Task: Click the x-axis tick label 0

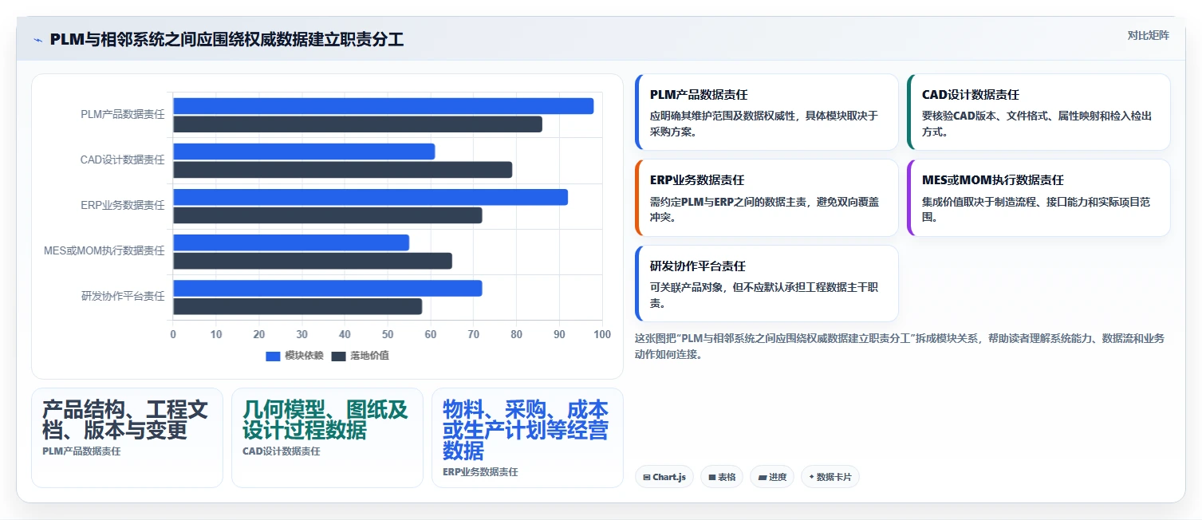Action: point(173,335)
